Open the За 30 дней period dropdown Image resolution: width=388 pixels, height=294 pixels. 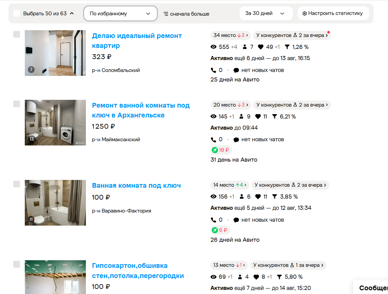266,13
